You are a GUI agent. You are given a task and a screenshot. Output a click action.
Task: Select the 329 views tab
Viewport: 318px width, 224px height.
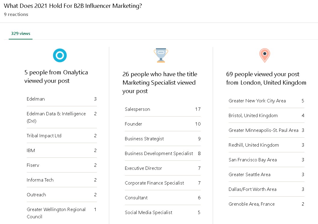(20, 34)
